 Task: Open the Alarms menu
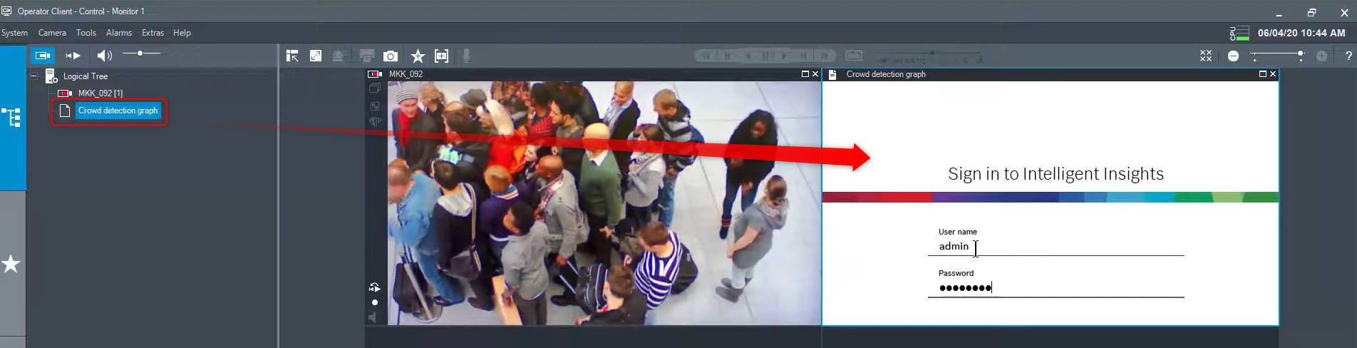pos(118,33)
